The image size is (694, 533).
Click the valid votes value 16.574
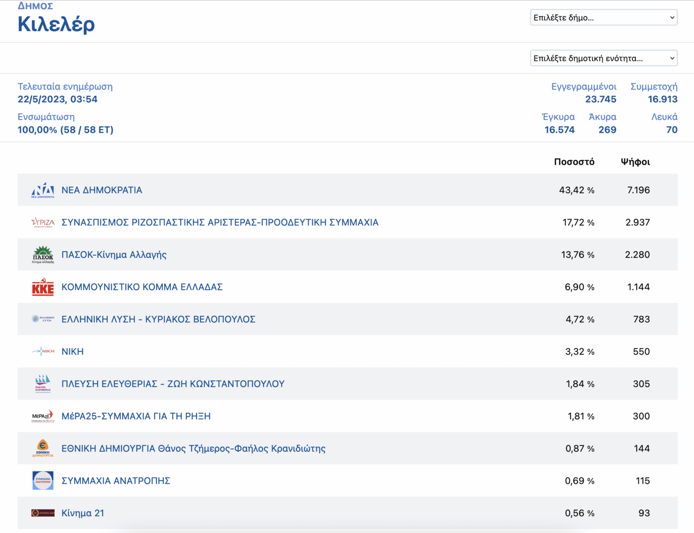point(559,130)
